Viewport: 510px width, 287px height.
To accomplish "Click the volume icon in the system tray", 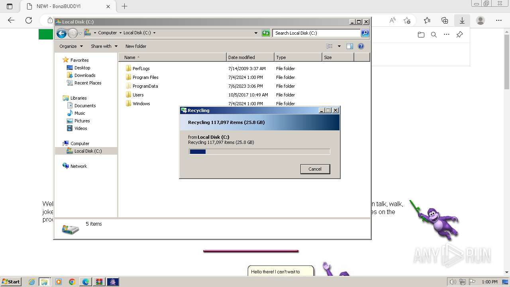I will tap(453, 282).
